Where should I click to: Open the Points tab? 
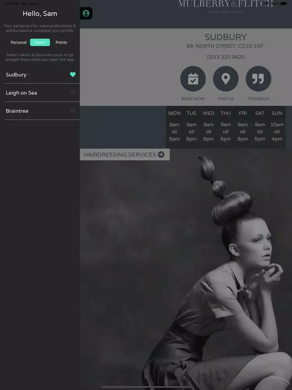pos(62,42)
